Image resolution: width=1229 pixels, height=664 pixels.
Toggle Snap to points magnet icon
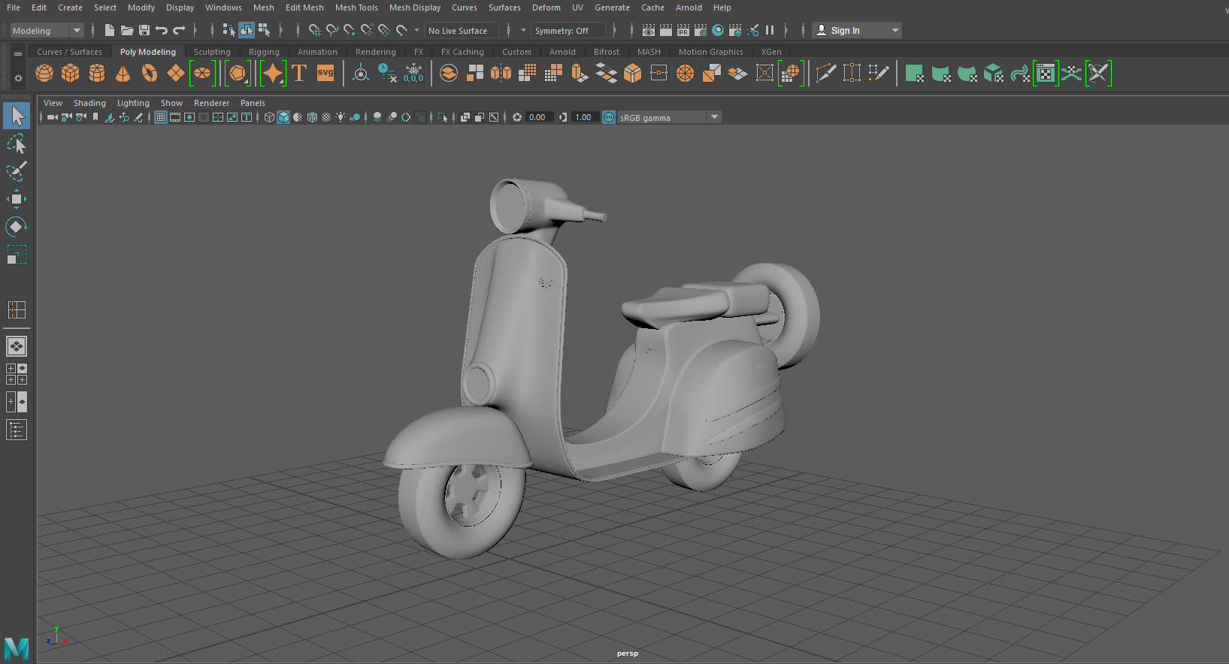click(x=350, y=30)
